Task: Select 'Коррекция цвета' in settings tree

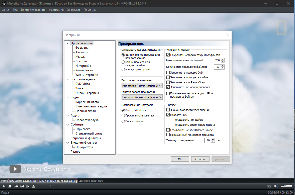Action: click(87, 102)
